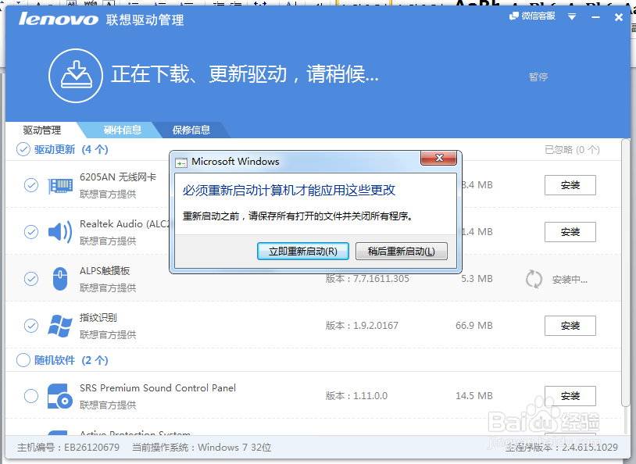Viewport: 636px width, 464px height.
Task: Open the 已忽略 (0 个) ignored list
Action: coord(572,150)
